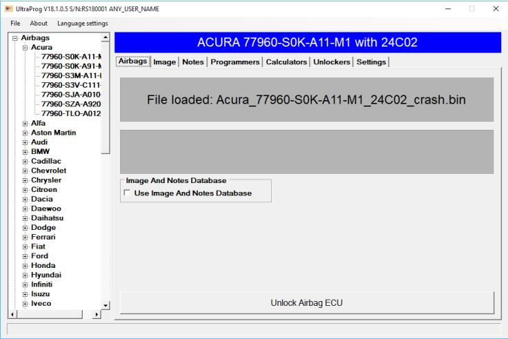Screen dimensions: 508x339
Task: Switch to the Airbags tab
Action: tap(133, 61)
